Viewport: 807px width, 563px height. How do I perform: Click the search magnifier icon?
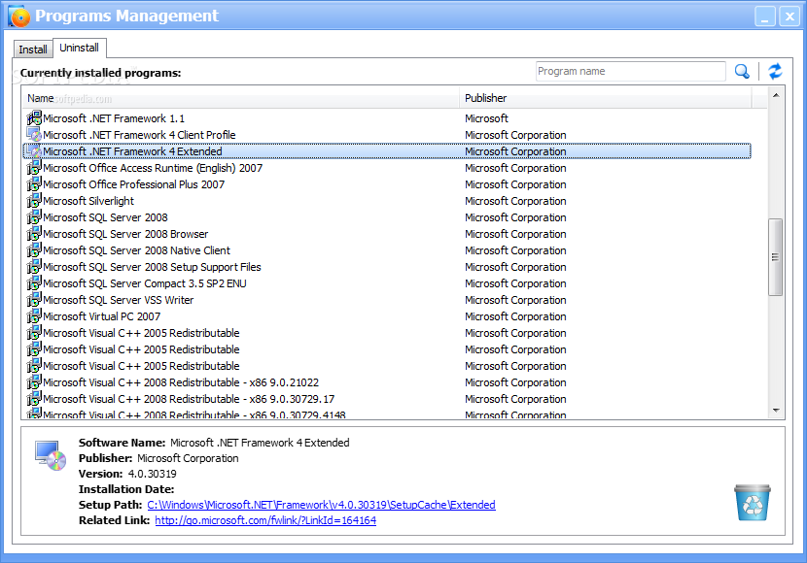pyautogui.click(x=742, y=72)
